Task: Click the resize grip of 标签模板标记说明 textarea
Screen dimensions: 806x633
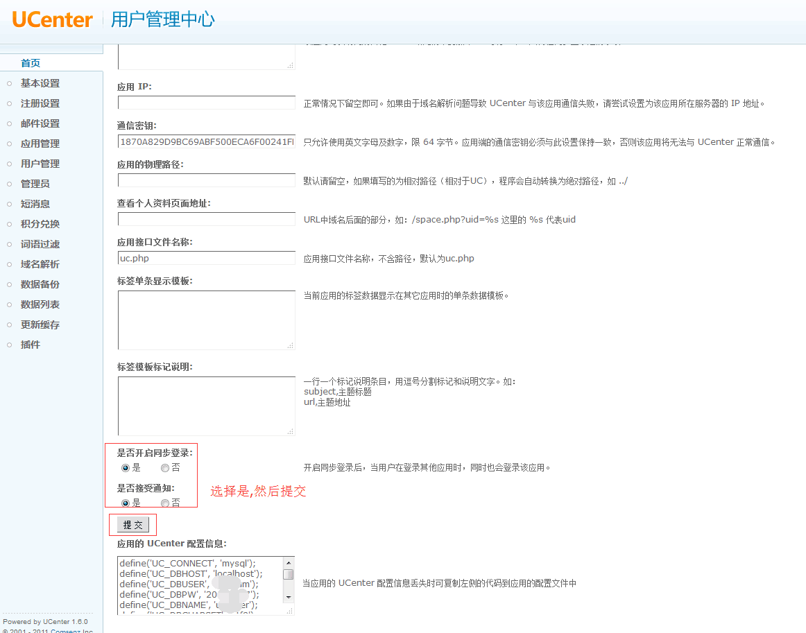Action: pyautogui.click(x=291, y=431)
